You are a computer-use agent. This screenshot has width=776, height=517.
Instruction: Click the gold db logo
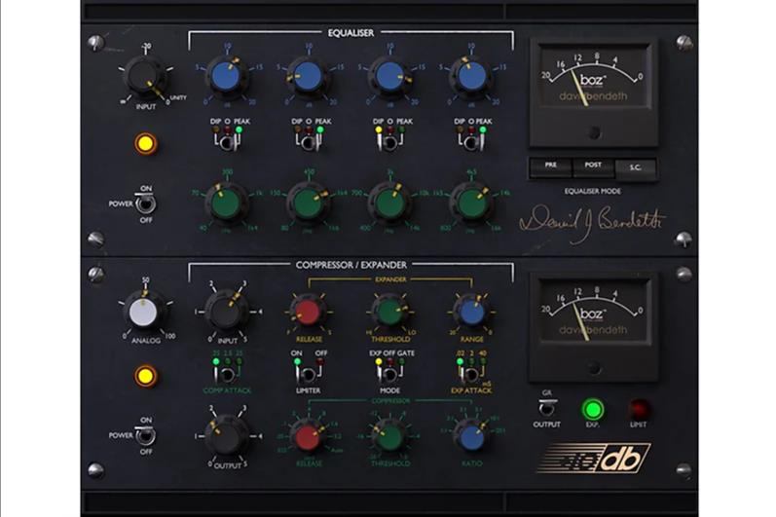[x=593, y=458]
